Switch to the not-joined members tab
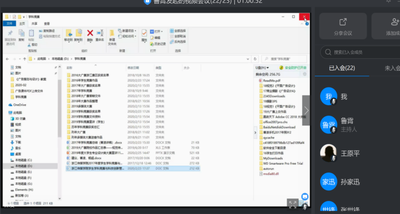400x214 pixels. (x=392, y=68)
